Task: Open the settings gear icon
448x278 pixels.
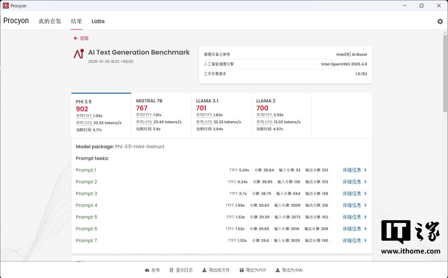Action: (440, 22)
